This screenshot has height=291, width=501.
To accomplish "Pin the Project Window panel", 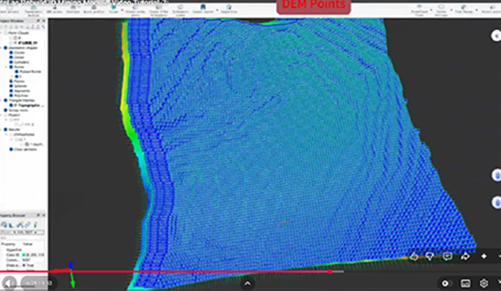I will pyautogui.click(x=38, y=20).
